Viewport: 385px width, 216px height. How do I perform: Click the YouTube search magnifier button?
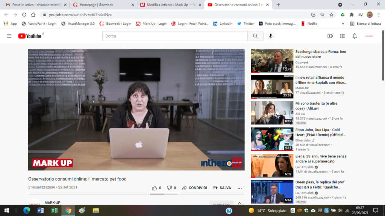(255, 36)
